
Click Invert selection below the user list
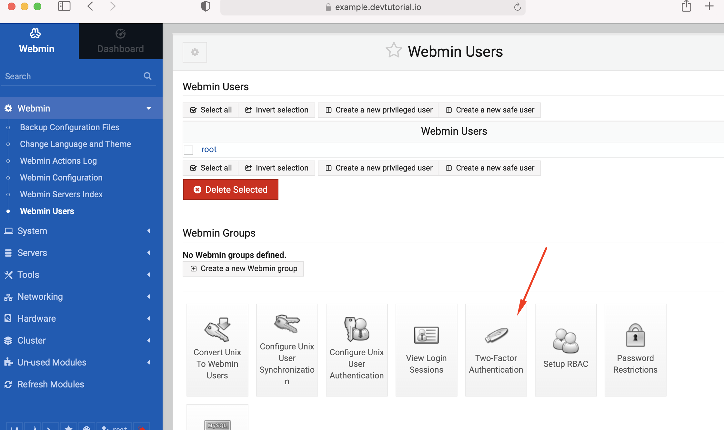[277, 168]
